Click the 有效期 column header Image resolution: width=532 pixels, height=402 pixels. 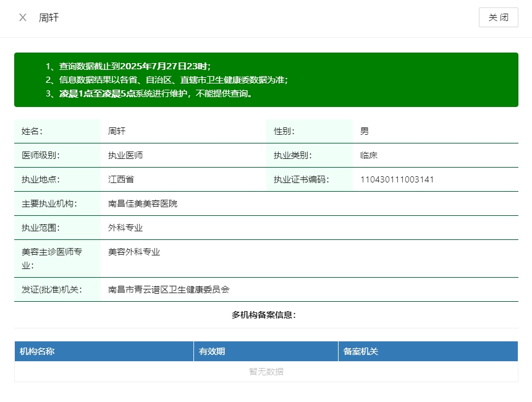coord(211,351)
